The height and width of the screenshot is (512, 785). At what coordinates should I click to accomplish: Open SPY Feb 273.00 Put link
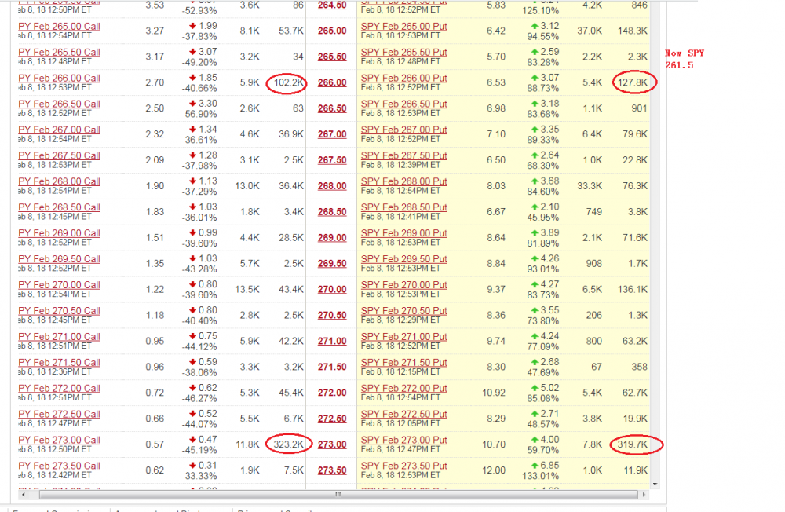(404, 441)
